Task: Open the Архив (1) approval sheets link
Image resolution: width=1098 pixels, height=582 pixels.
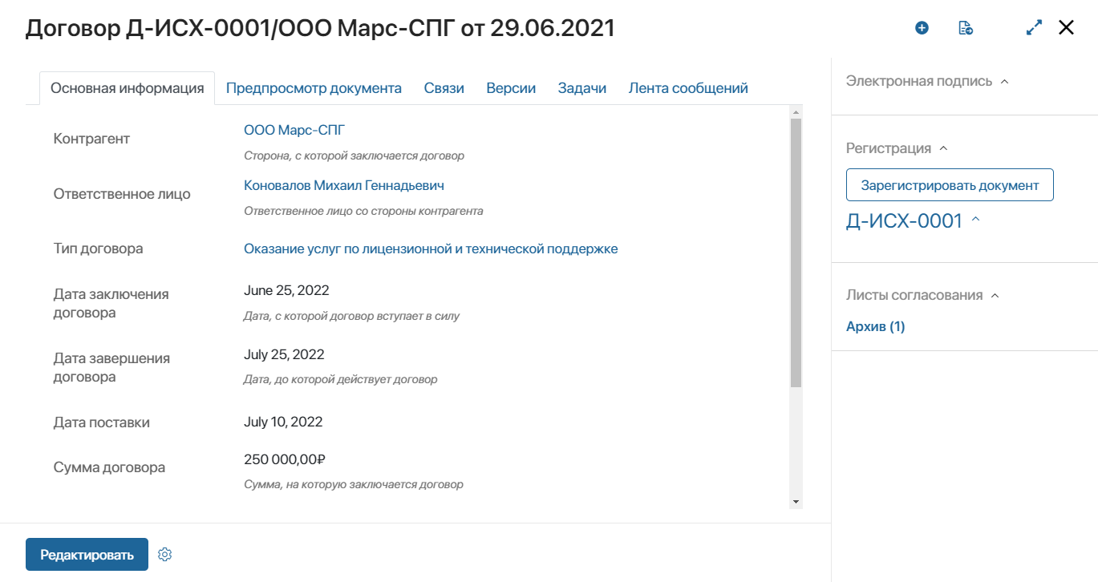Action: 875,326
